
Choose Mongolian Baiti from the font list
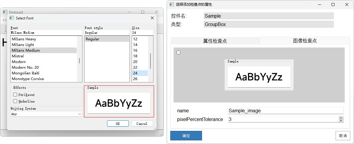point(25,73)
